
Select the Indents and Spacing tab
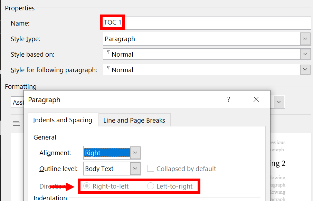[x=63, y=120]
